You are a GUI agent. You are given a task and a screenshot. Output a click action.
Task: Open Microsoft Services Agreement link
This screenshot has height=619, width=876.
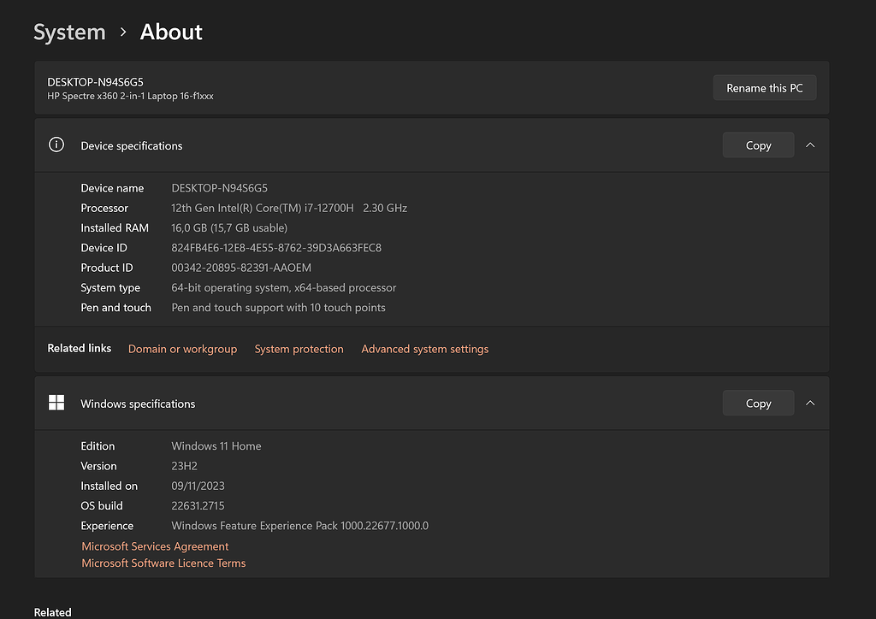tap(155, 546)
